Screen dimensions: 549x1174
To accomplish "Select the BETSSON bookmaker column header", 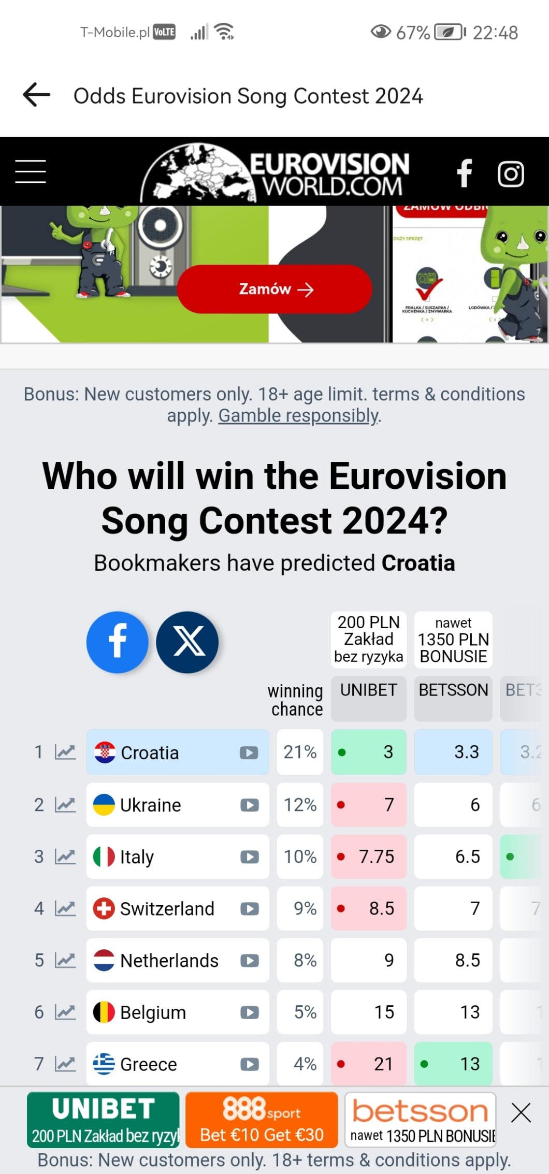I will 453,690.
